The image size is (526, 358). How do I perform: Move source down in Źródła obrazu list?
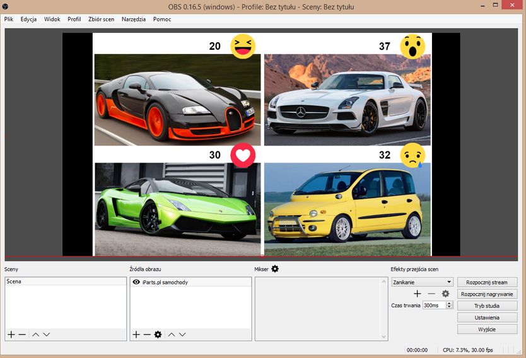click(x=182, y=334)
